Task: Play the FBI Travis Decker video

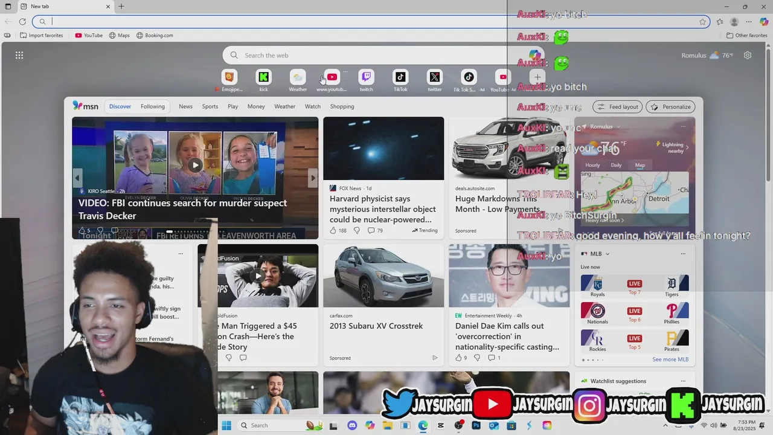Action: point(195,165)
